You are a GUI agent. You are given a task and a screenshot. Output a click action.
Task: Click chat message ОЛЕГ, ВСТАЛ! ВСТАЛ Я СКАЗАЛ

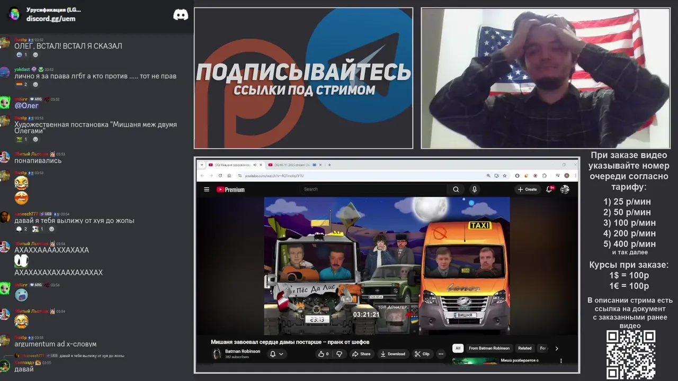point(68,46)
